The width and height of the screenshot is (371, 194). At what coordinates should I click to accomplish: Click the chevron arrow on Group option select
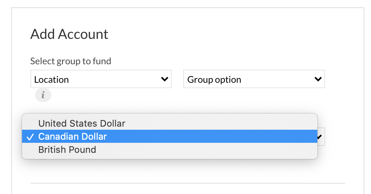coord(318,79)
